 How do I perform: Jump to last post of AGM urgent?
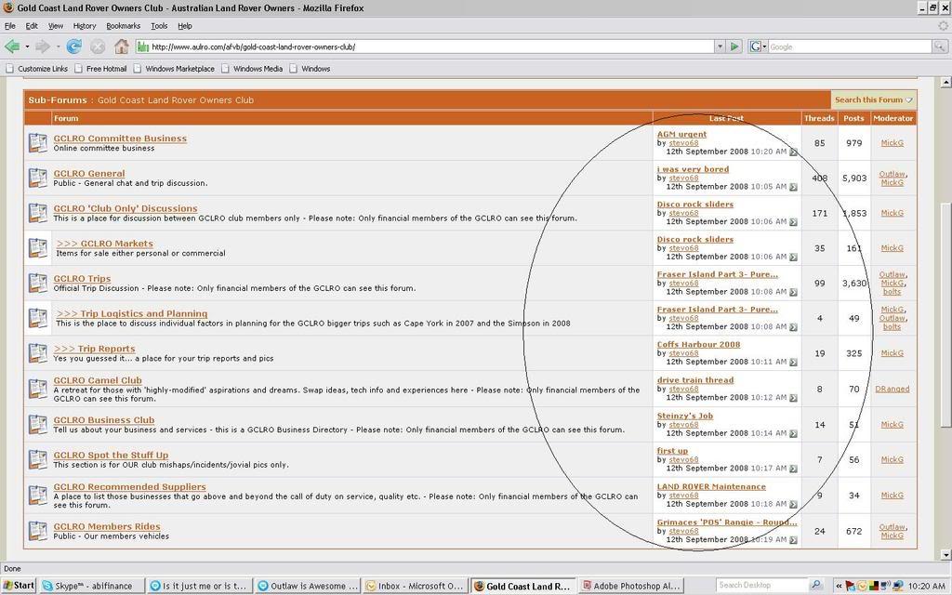tap(793, 152)
